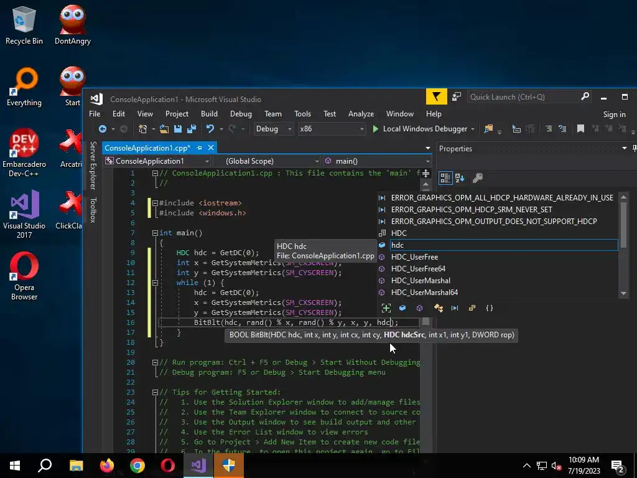Open the File menu
Viewport: 637px width, 478px height.
tap(95, 114)
